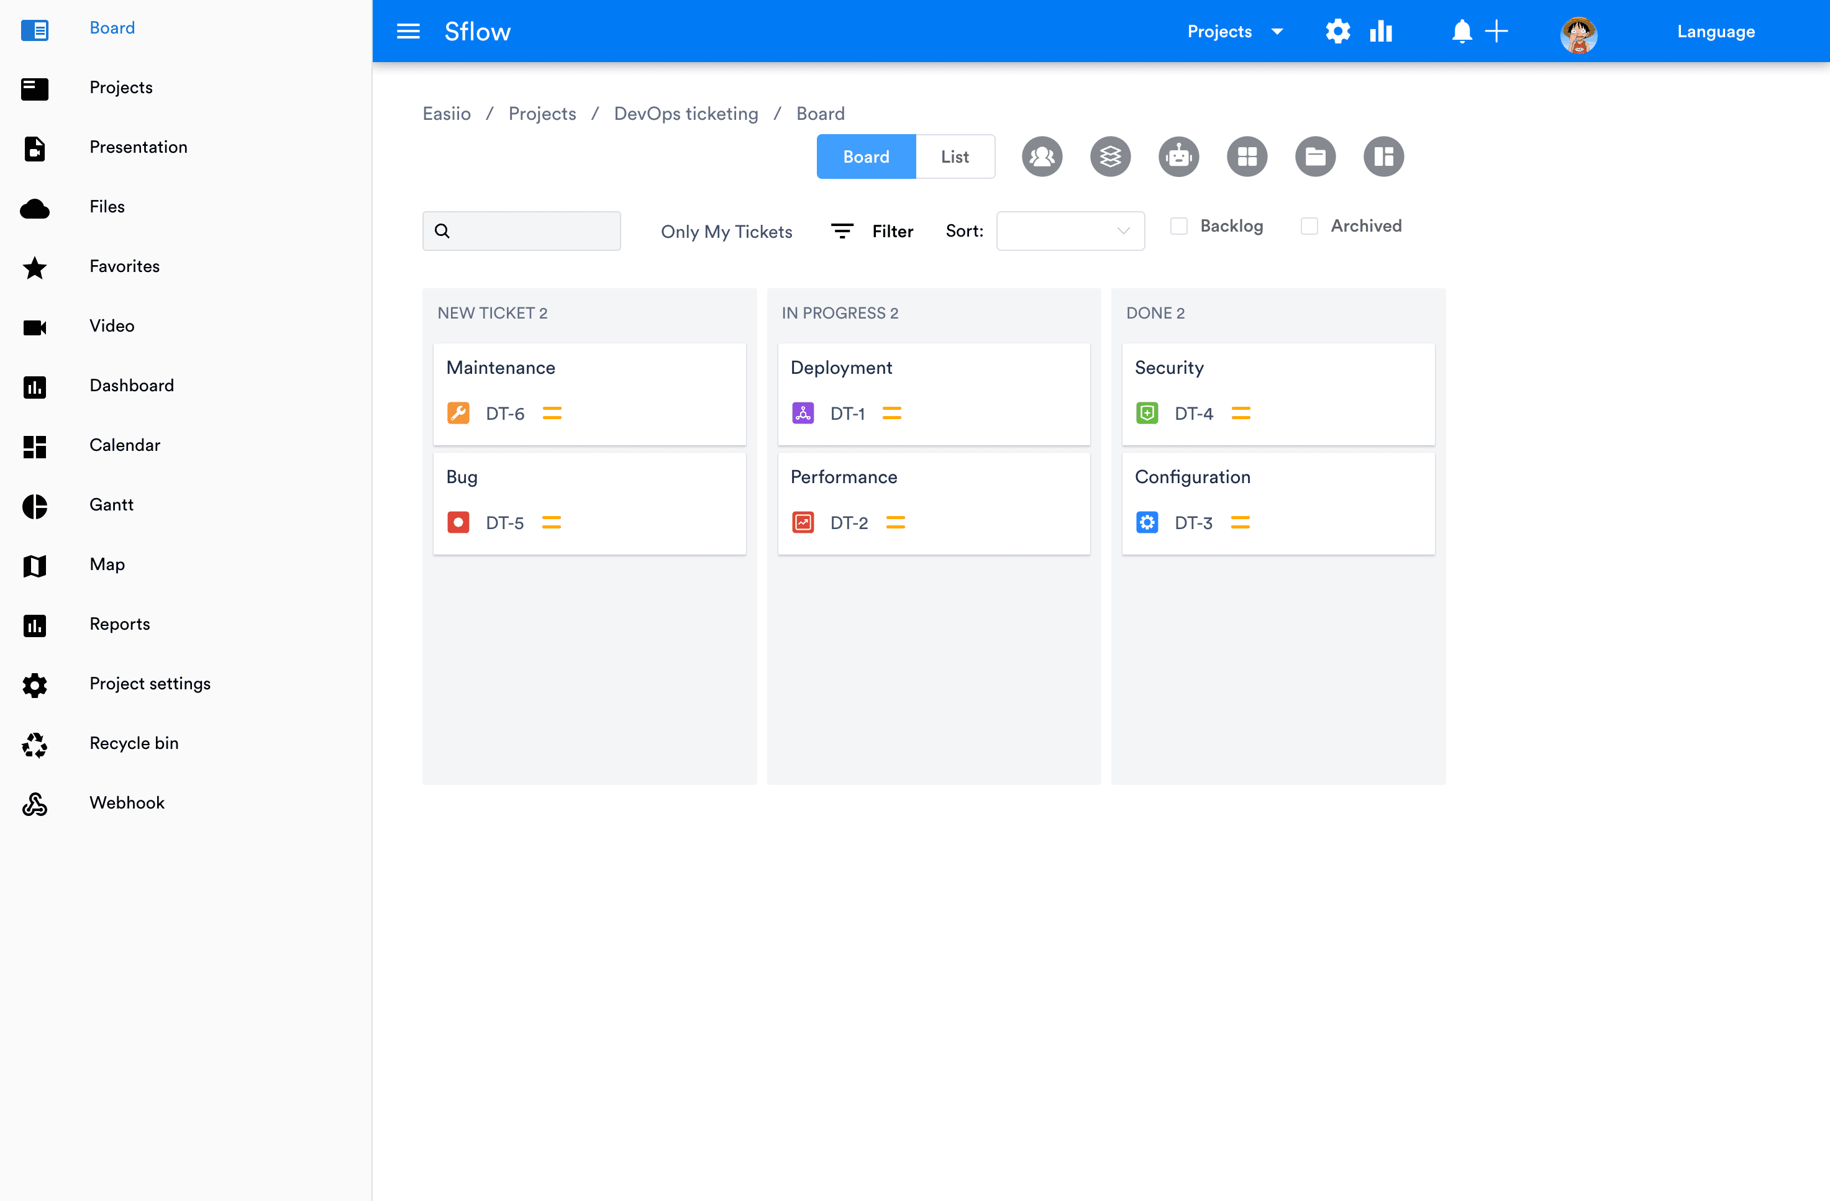Click the Maintenance wrench type icon
This screenshot has width=1830, height=1201.
(x=458, y=413)
